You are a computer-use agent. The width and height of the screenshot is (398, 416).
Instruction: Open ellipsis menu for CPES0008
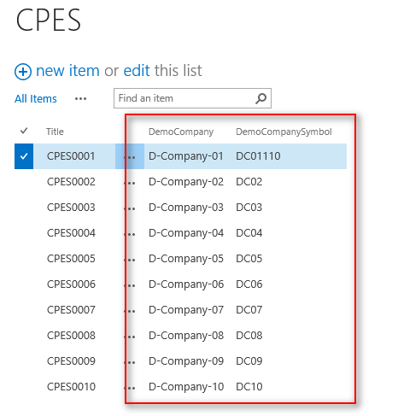coord(130,337)
